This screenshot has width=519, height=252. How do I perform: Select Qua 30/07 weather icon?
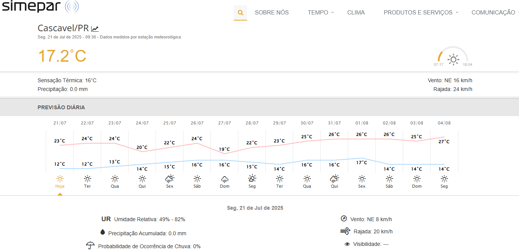pos(307,179)
